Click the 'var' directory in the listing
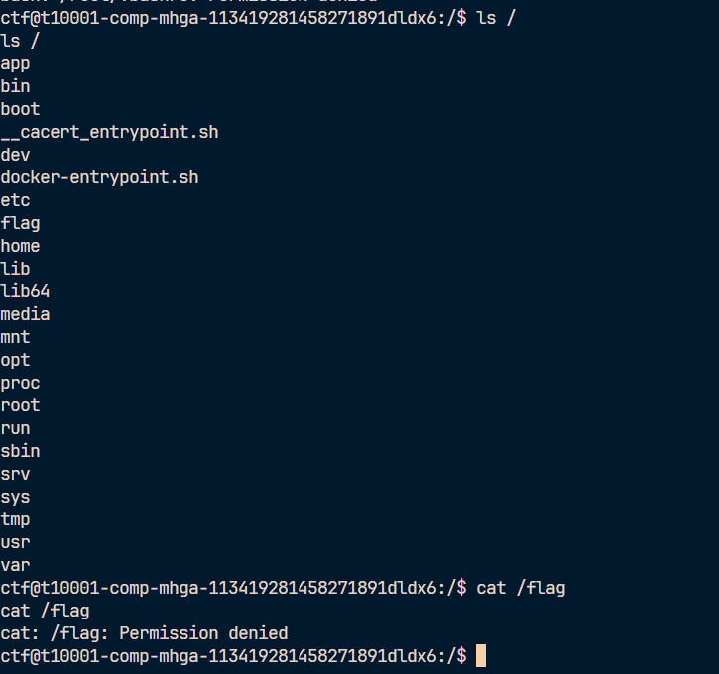 pyautogui.click(x=16, y=565)
